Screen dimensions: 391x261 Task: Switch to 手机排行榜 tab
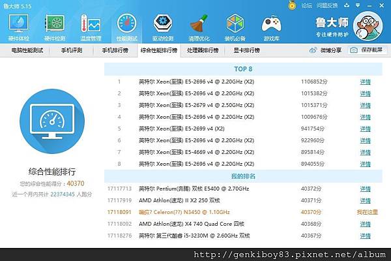click(x=115, y=50)
